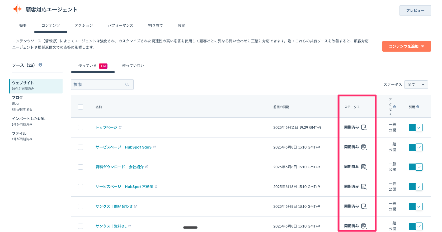Image resolution: width=442 pixels, height=232 pixels.
Task: Open the サービスページ｜HubSpot 不動産 link
Action: coord(124,187)
